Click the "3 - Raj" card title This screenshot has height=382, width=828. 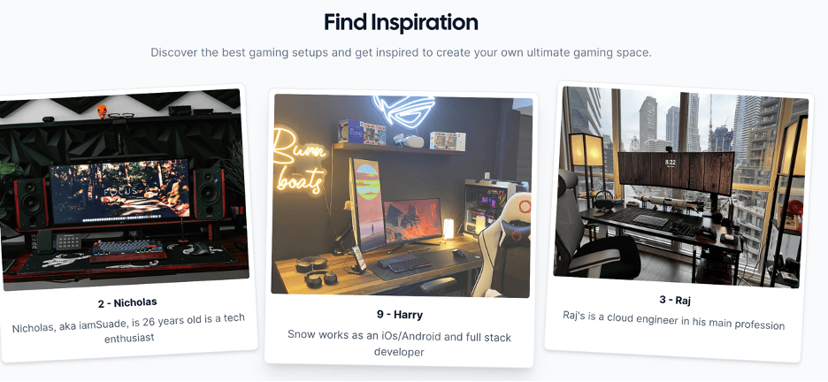point(675,301)
